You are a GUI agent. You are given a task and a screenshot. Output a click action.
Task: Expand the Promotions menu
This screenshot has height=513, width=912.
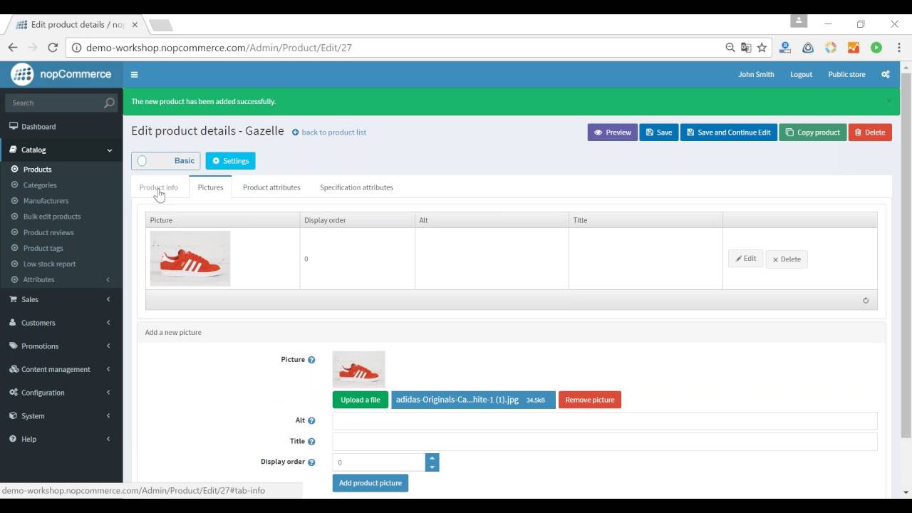click(x=61, y=346)
